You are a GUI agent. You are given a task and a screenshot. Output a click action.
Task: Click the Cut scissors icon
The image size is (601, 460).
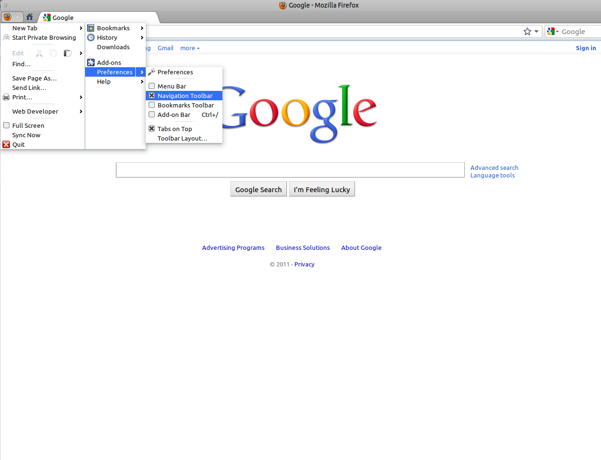[x=39, y=53]
